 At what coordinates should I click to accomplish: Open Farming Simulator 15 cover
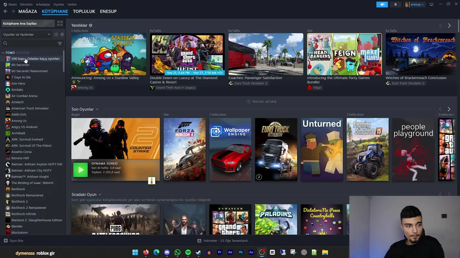(368, 149)
